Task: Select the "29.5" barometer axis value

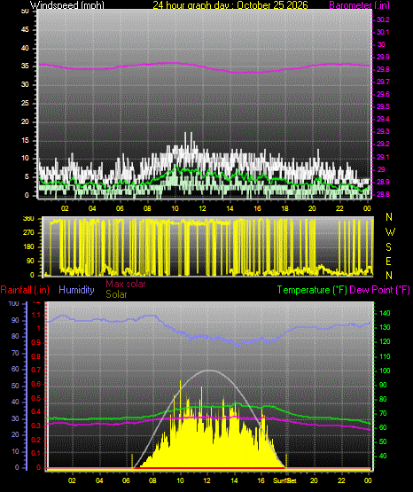Action: [x=383, y=106]
